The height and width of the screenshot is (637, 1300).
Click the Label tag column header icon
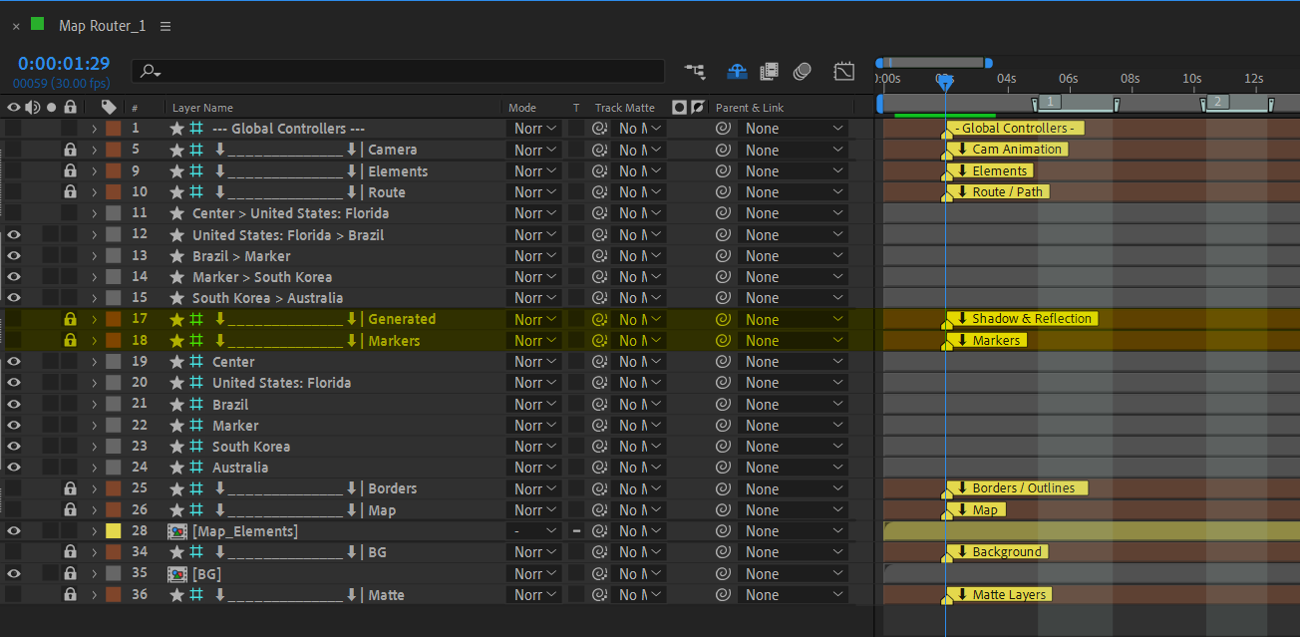coord(109,108)
